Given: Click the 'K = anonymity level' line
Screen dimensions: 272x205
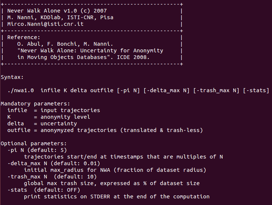Looking at the screenshot, I should pyautogui.click(x=49, y=117).
